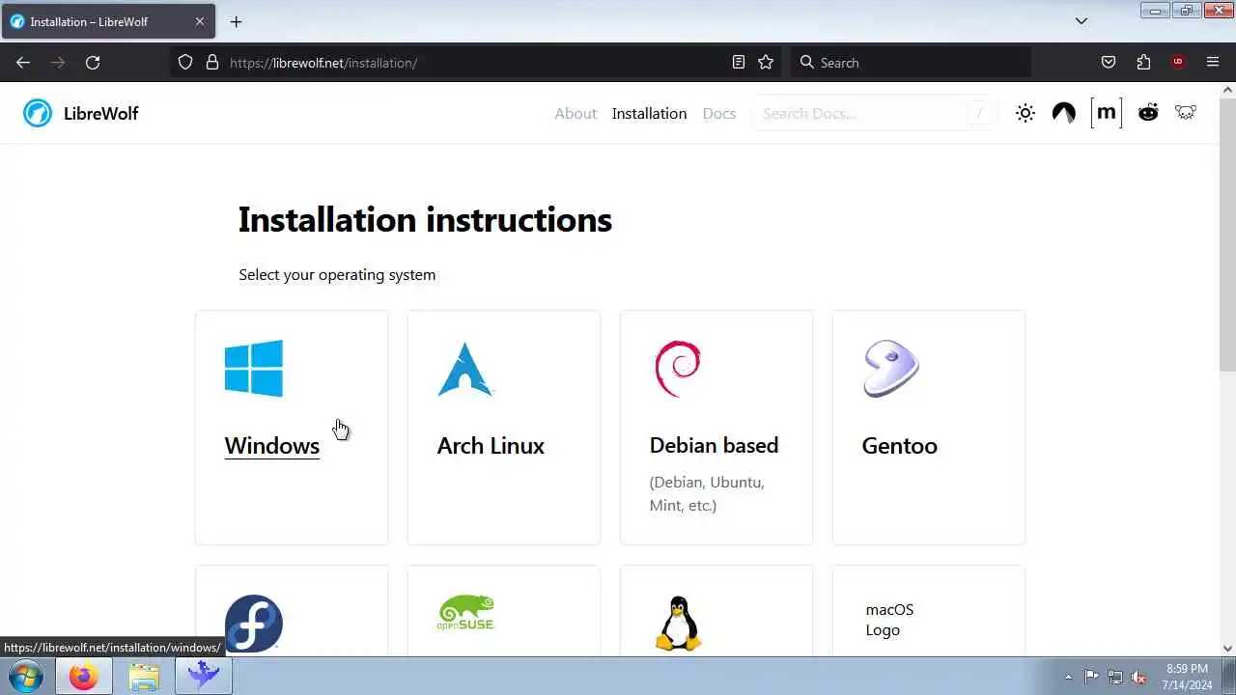Click the Linux Tux penguin icon
The height and width of the screenshot is (695, 1236).
click(x=678, y=624)
